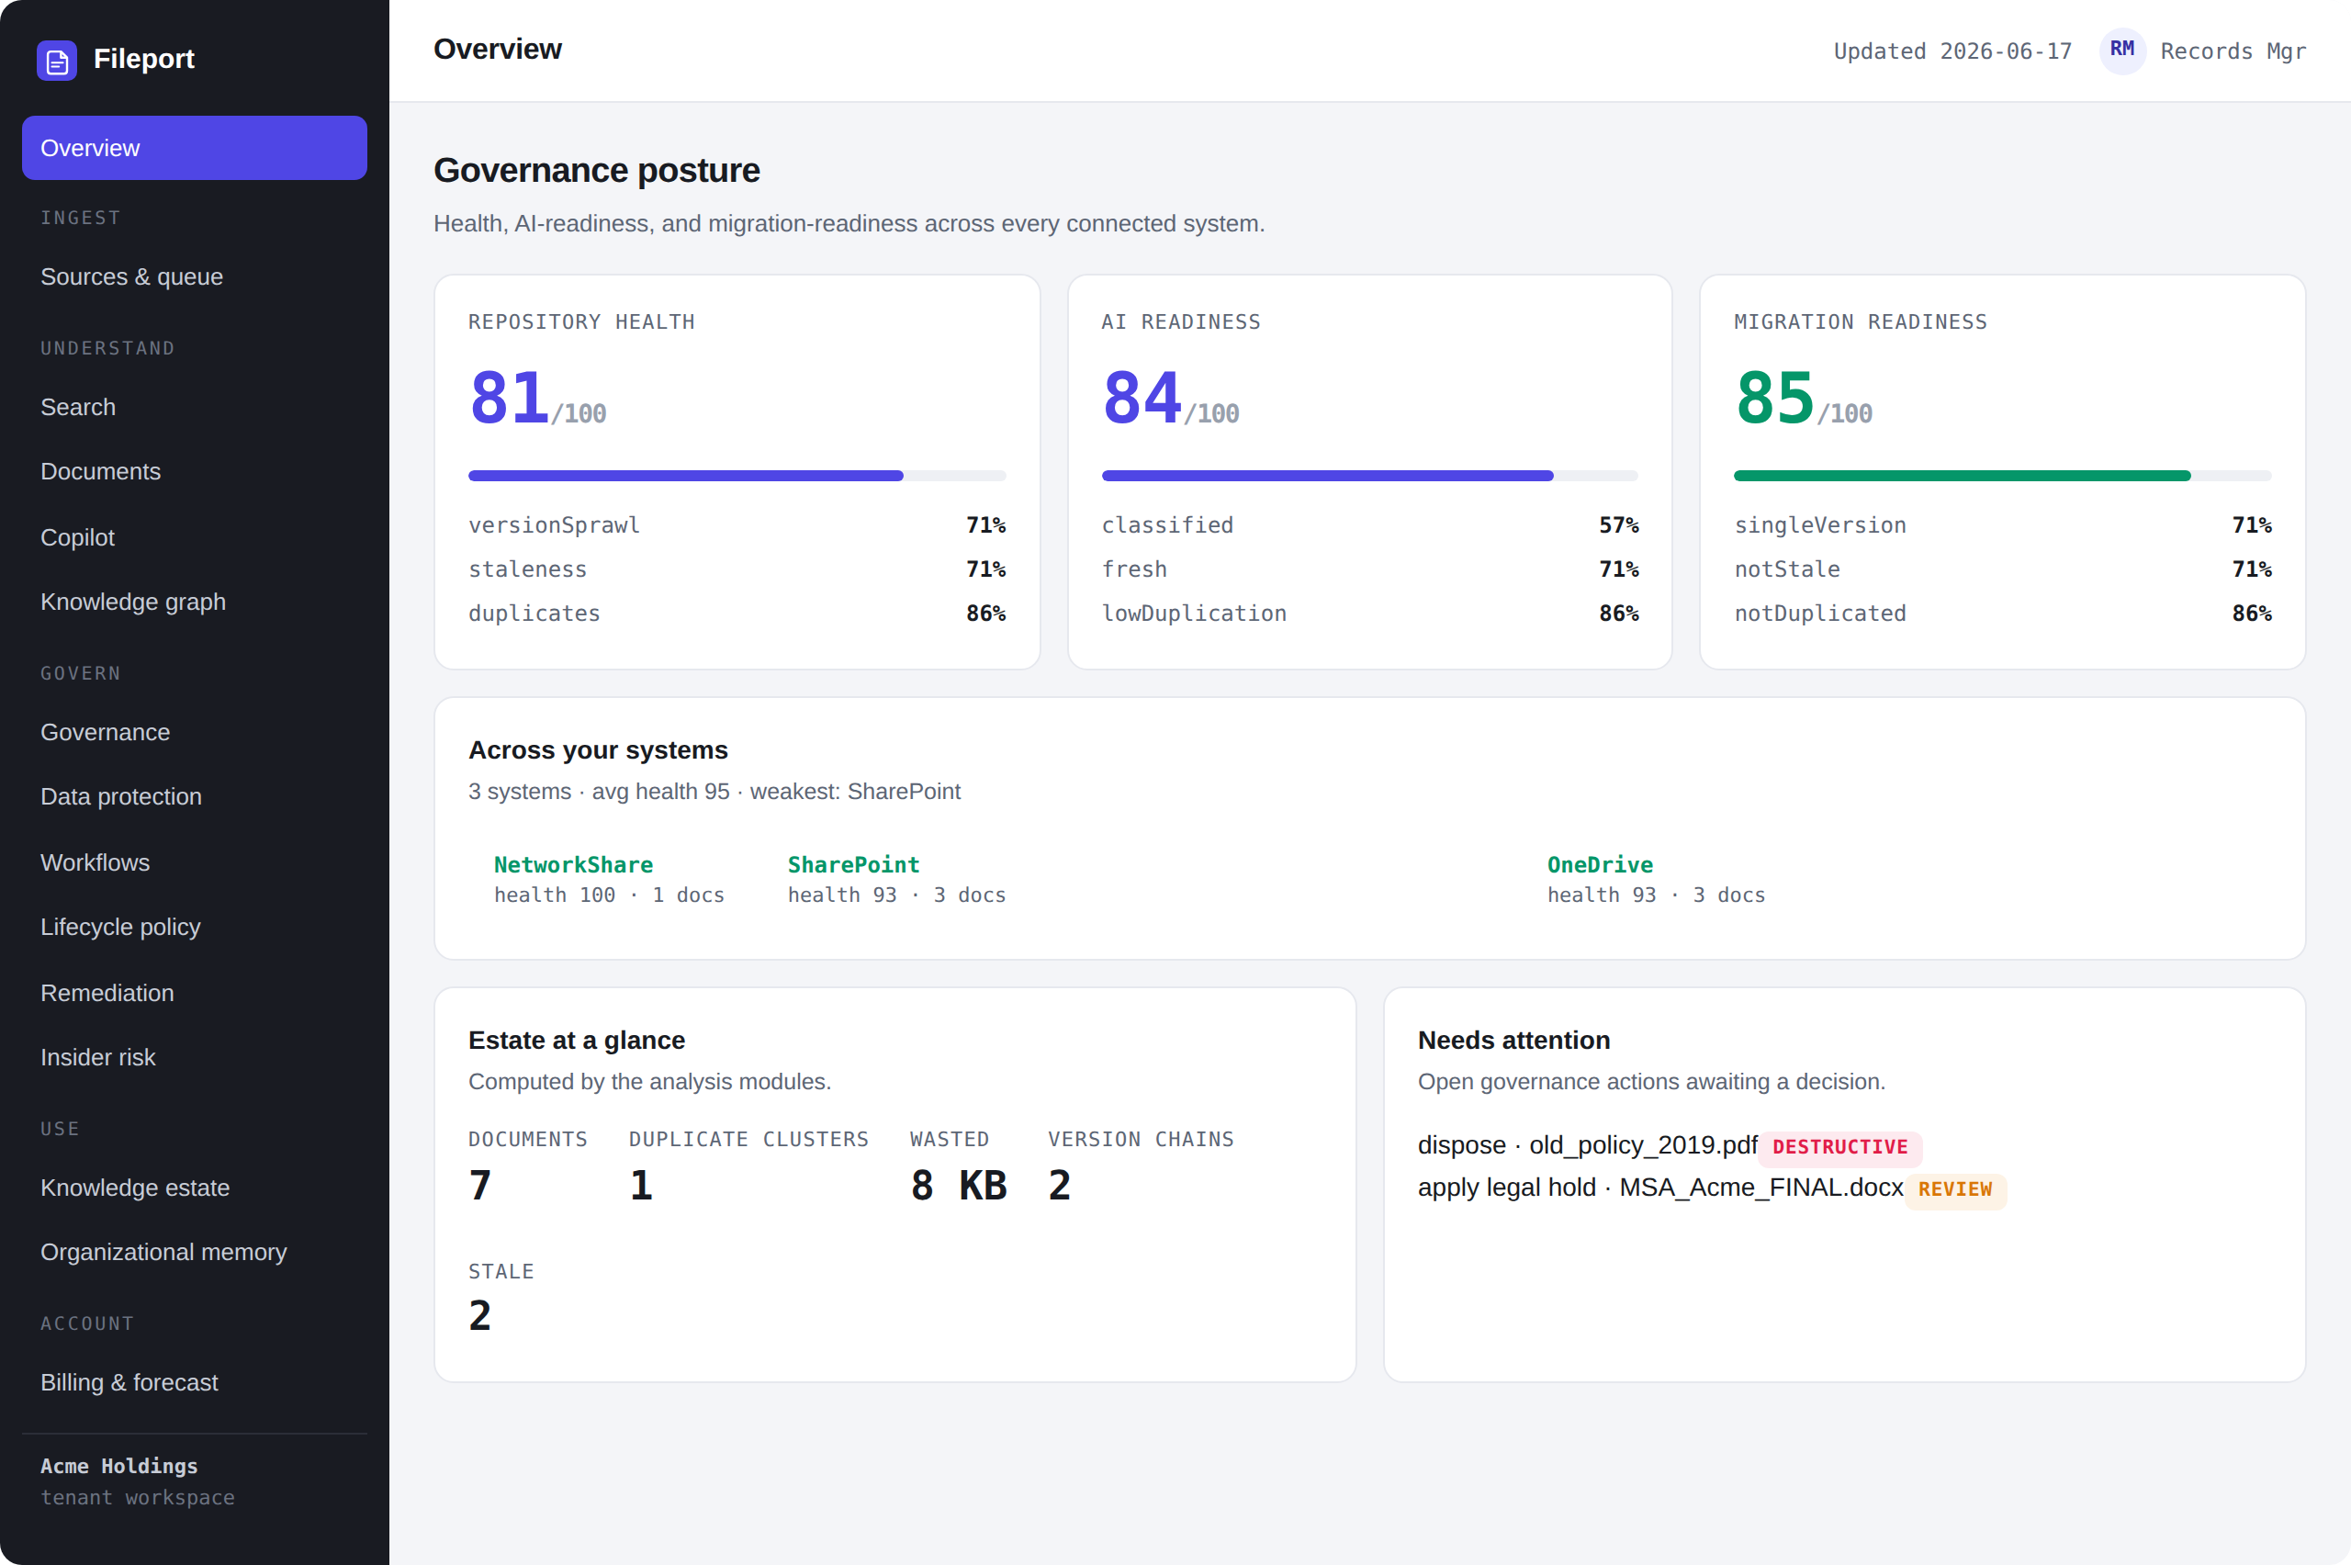Click the DESTRUCTIVE badge
This screenshot has height=1565, width=2351.
pos(1839,1147)
